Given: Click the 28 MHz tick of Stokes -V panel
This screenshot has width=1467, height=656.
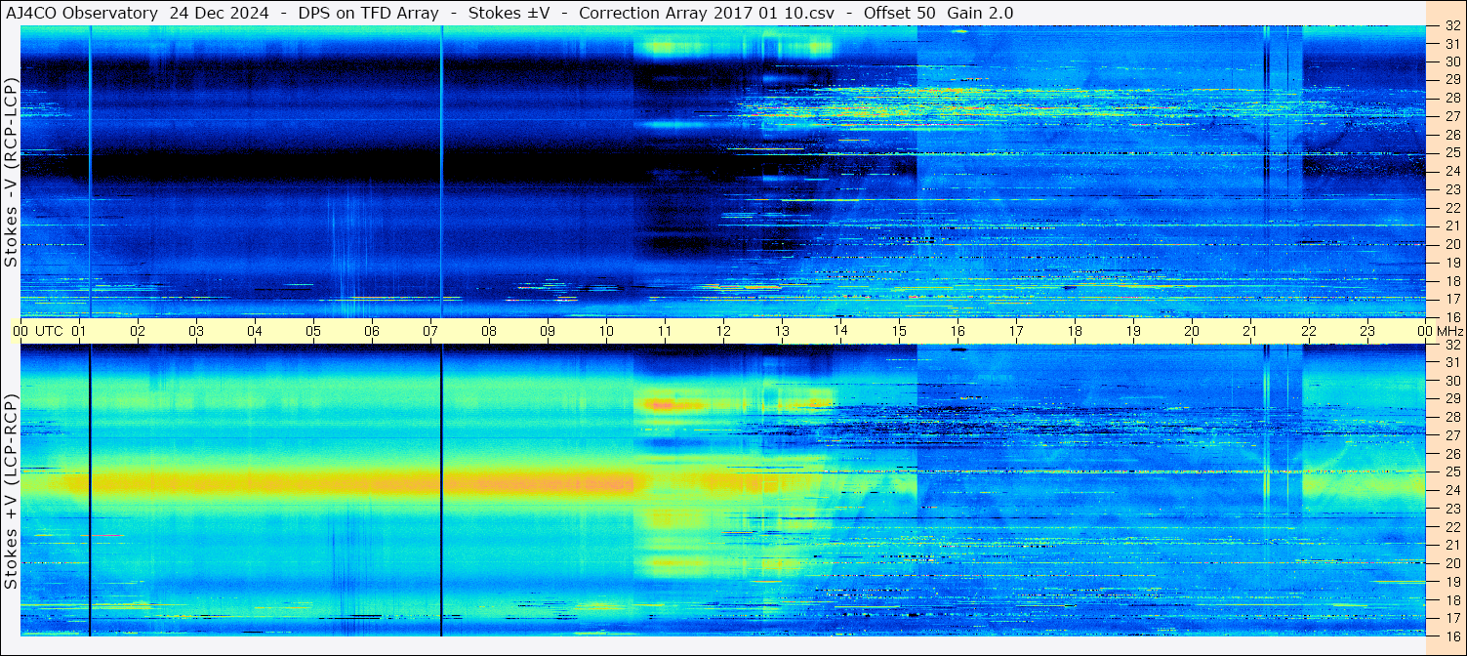Looking at the screenshot, I should pyautogui.click(x=1451, y=98).
